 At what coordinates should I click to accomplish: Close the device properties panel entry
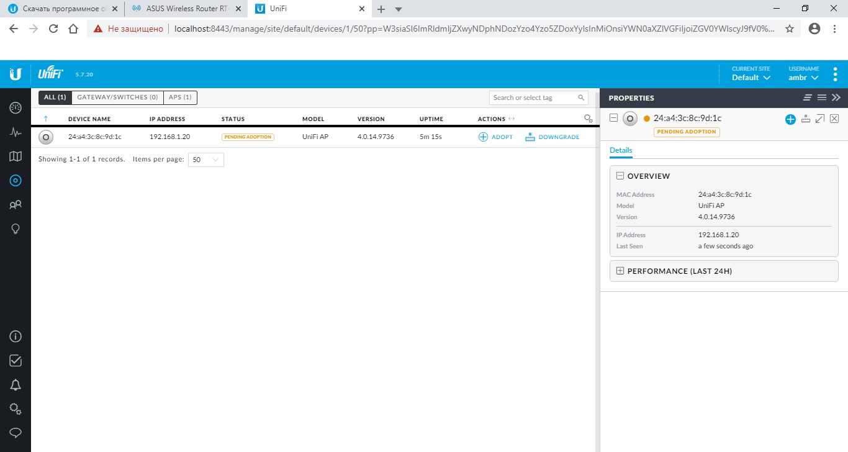click(834, 119)
